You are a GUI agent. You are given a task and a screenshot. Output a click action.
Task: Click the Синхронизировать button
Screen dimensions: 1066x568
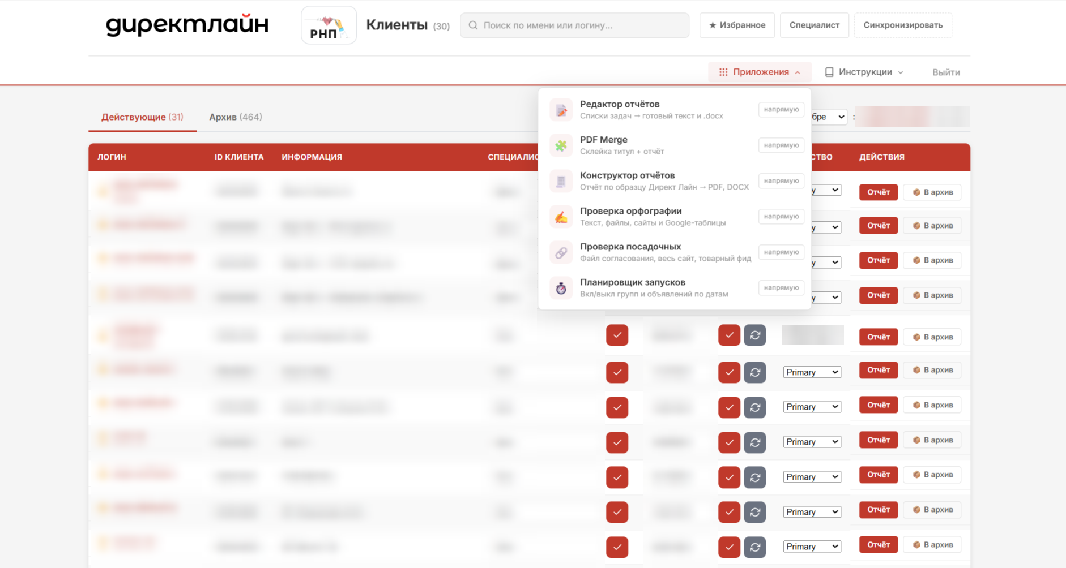coord(903,25)
